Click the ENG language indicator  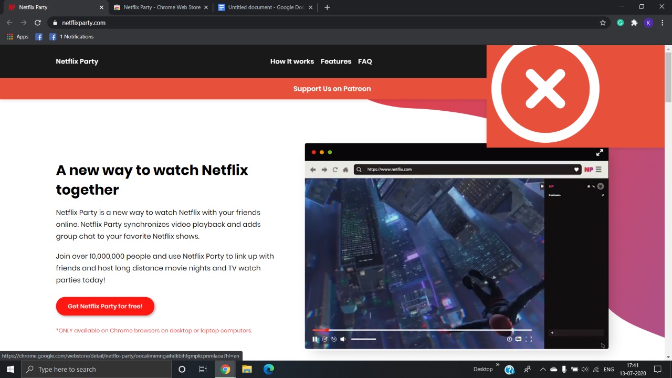609,369
